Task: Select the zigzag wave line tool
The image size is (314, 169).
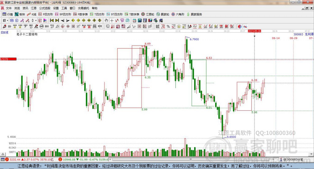Action: click(134, 27)
